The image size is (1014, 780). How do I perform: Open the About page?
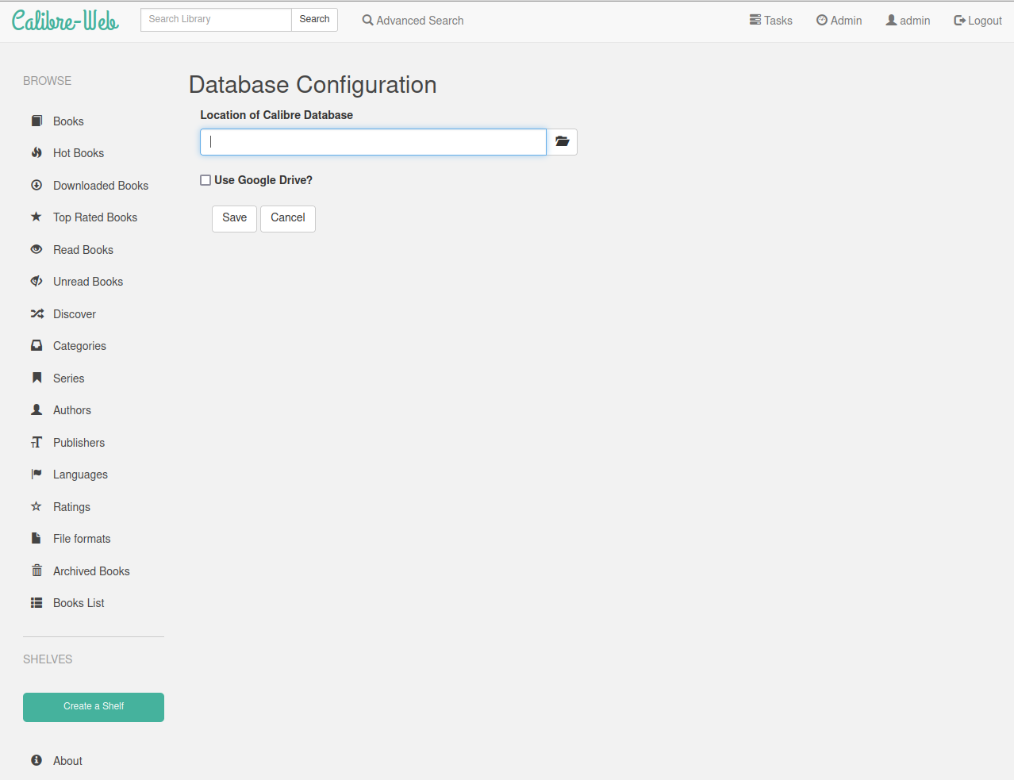coord(67,761)
